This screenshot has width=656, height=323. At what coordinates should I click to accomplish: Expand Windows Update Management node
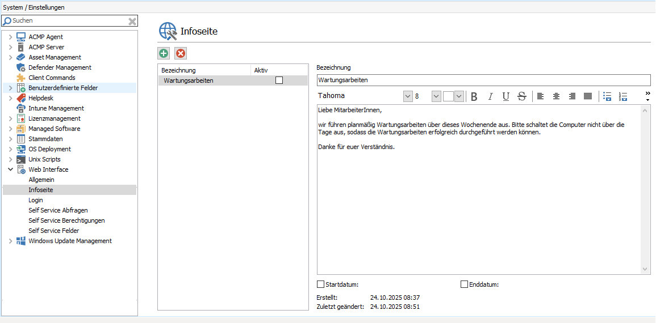pyautogui.click(x=10, y=241)
